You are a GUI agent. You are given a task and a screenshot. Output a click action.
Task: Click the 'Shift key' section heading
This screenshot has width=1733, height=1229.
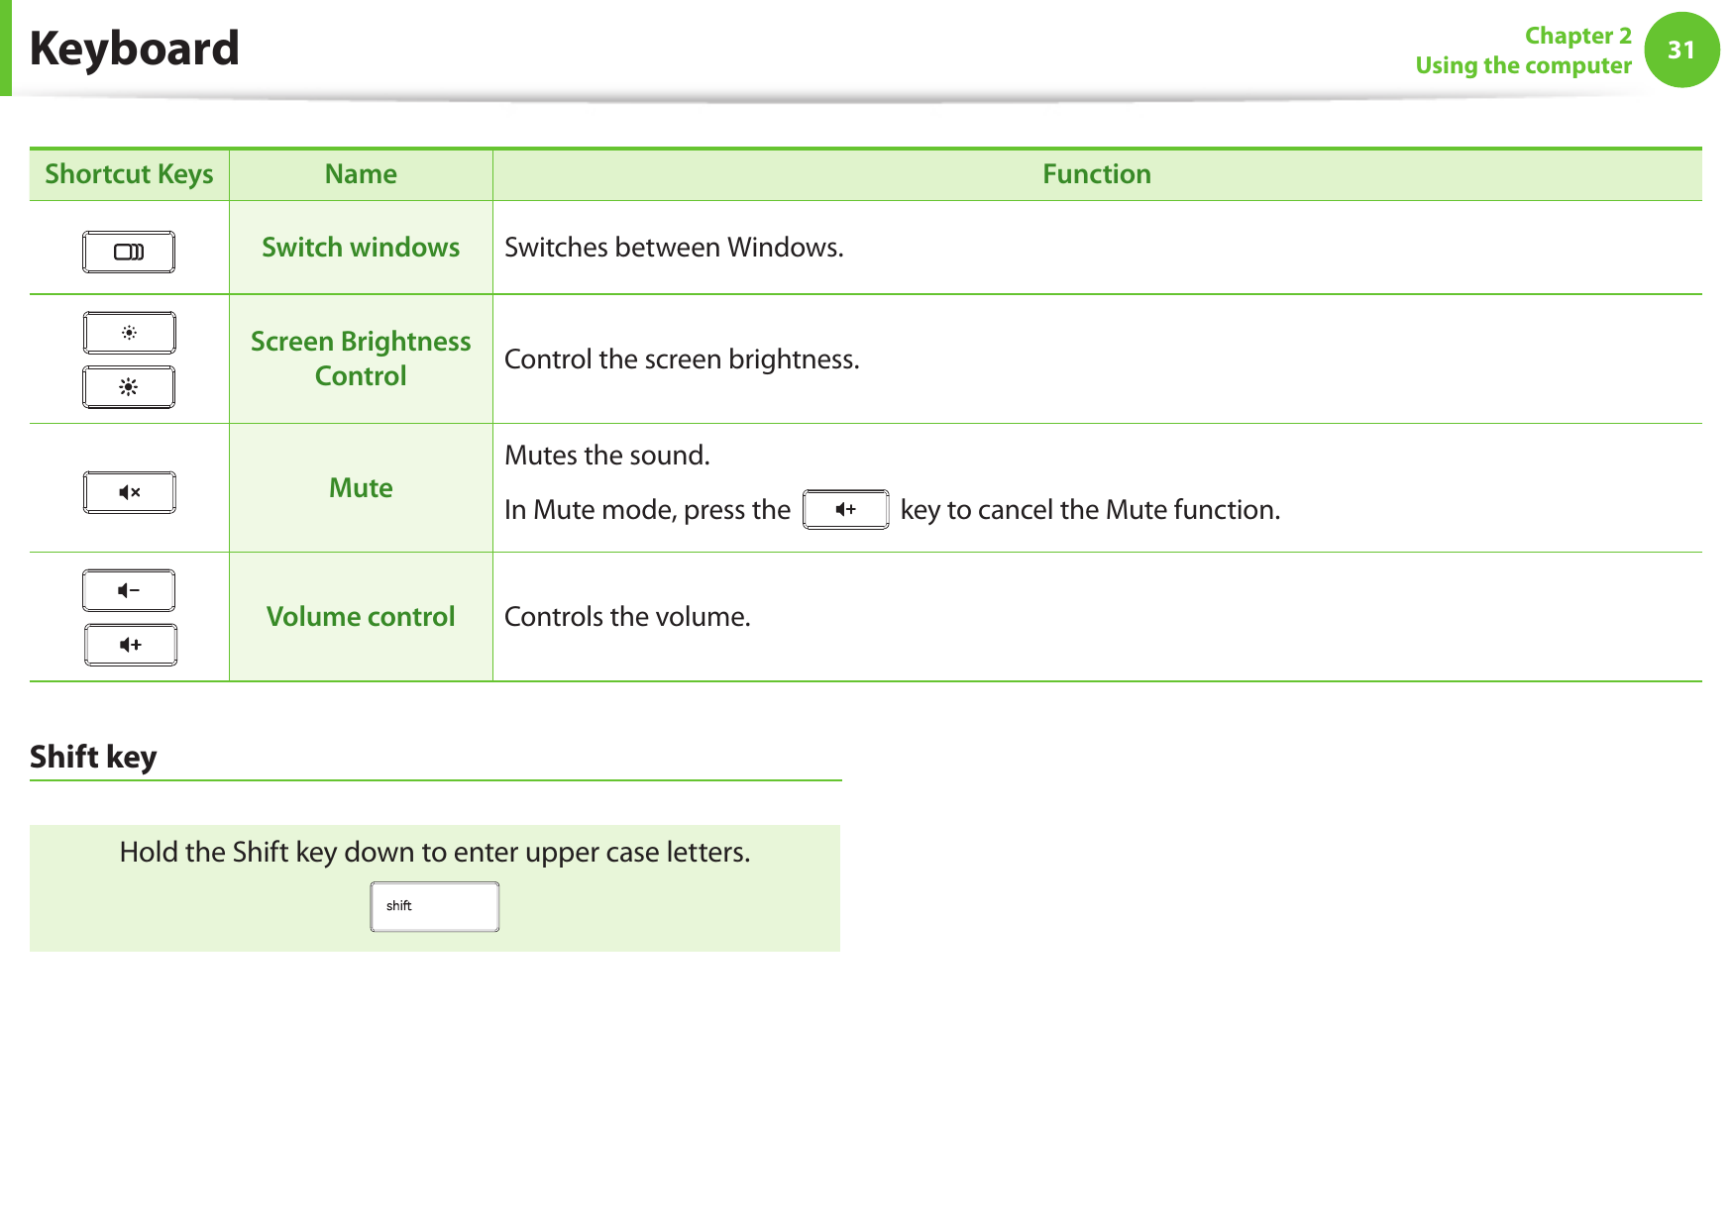[x=93, y=757]
